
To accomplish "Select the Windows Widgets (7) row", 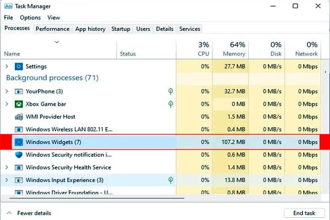I will coord(166,142).
